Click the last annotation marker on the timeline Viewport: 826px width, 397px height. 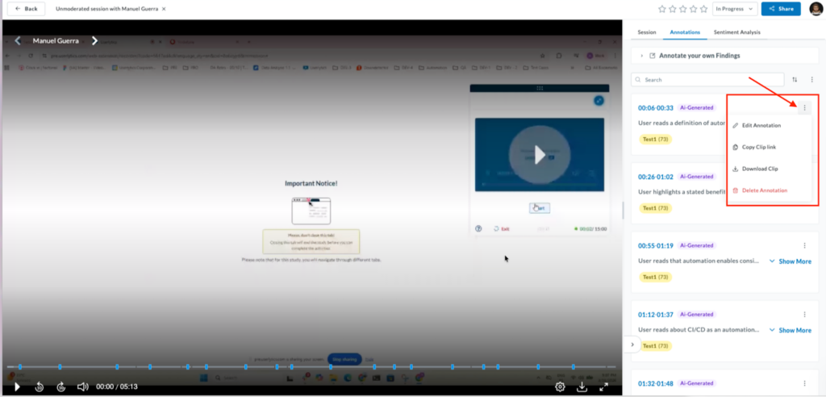[574, 366]
